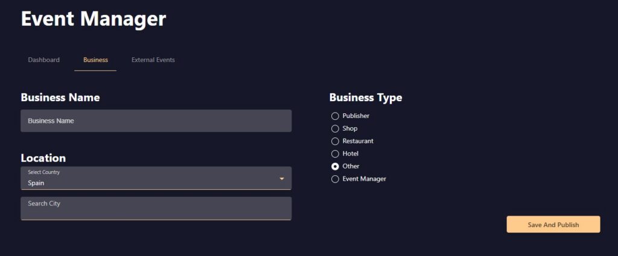Open the Select Country dropdown

point(151,178)
